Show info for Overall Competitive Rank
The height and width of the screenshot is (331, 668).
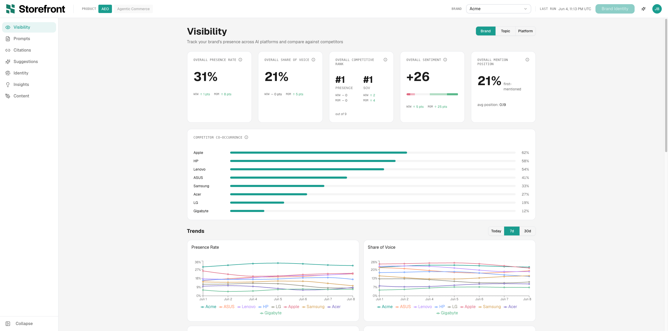[385, 60]
